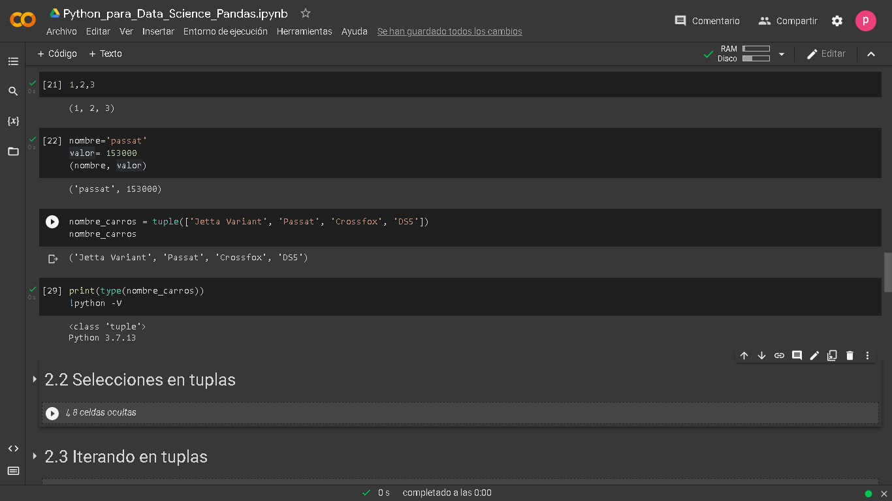892x501 pixels.
Task: Open the command palette icon at bottom left
Action: (13, 471)
